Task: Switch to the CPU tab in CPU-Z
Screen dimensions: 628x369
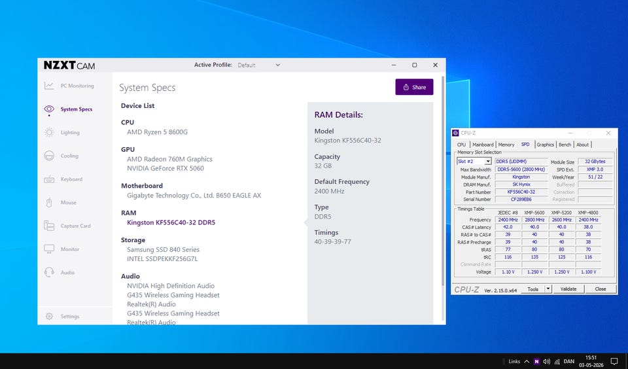Action: click(x=461, y=145)
